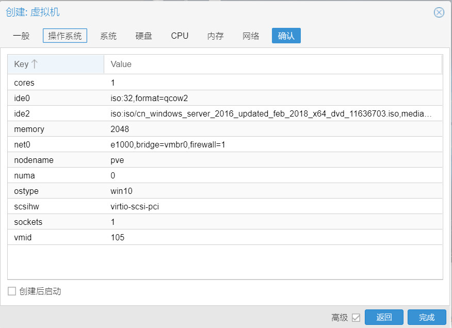Click the 105 vmid value
This screenshot has height=328, width=452.
point(118,238)
